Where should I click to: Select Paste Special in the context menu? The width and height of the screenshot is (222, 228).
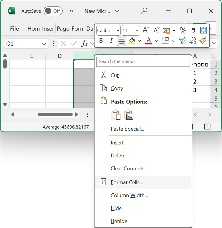[x=127, y=129]
